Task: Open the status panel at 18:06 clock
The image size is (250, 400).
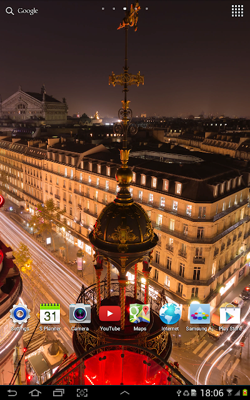Action: click(x=212, y=393)
